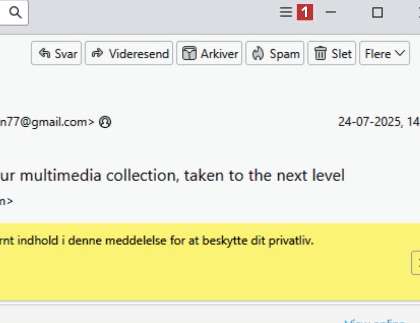The width and height of the screenshot is (420, 323).
Task: Expand the Flere dropdown menu
Action: pos(384,54)
